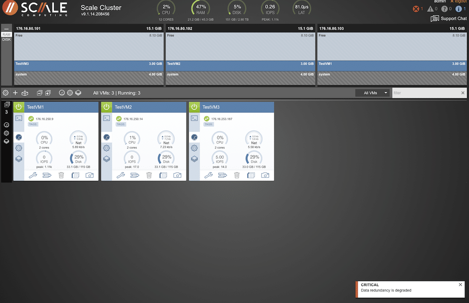Delete TestVM1 with the trash icon

pyautogui.click(x=61, y=175)
